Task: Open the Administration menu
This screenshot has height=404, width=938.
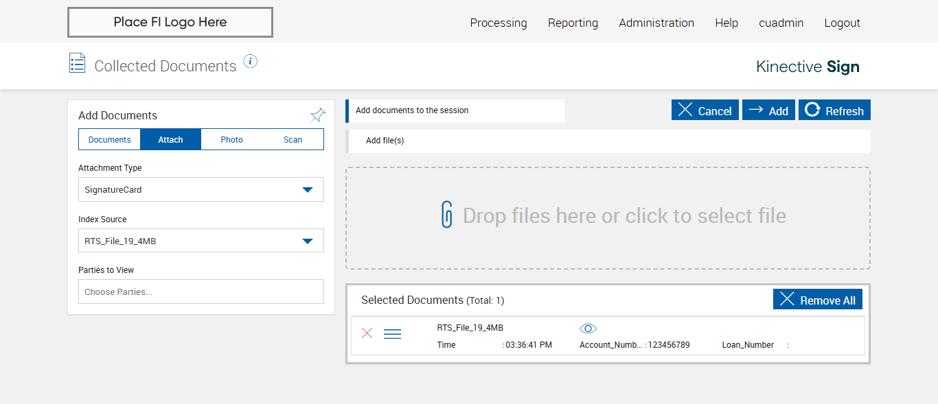Action: pyautogui.click(x=656, y=23)
